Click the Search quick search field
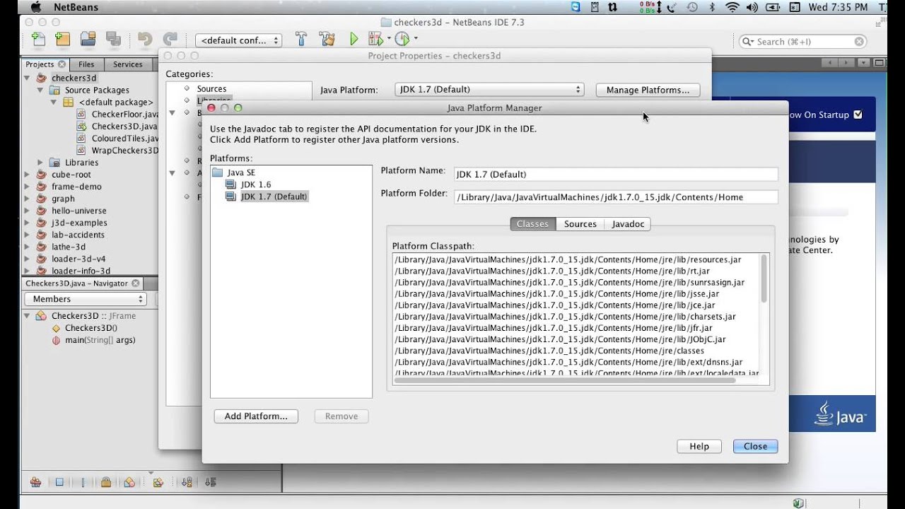Image resolution: width=905 pixels, height=509 pixels. click(803, 42)
